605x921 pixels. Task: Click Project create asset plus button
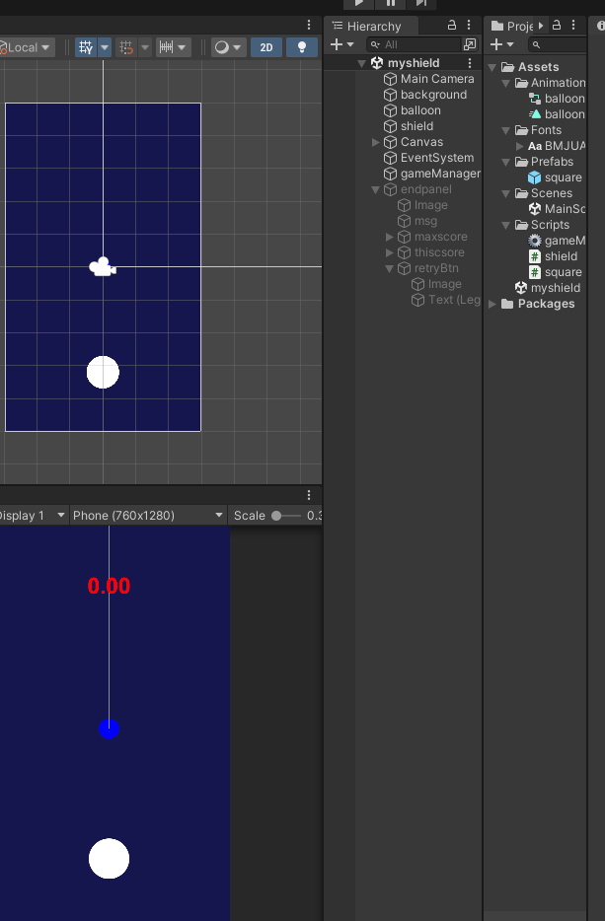click(x=501, y=44)
